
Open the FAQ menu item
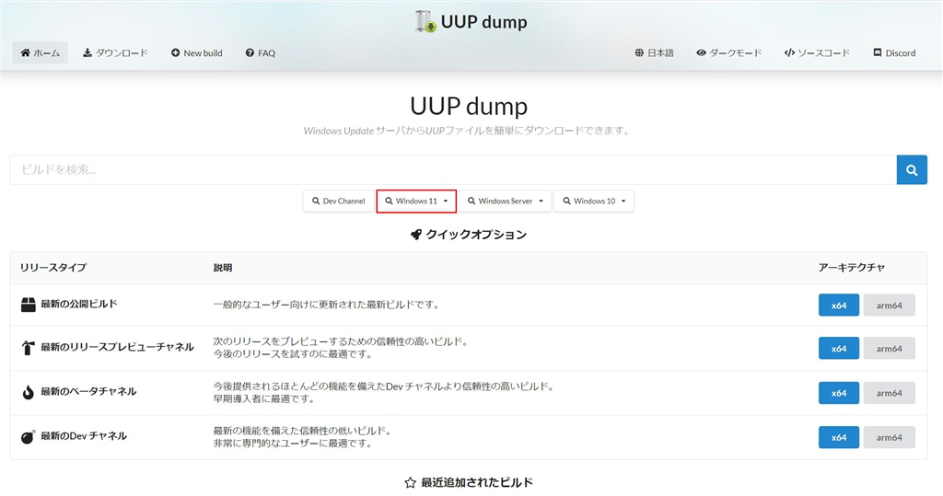tap(261, 52)
